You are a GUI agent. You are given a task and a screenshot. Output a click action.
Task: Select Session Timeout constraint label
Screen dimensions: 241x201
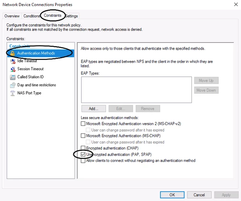click(31, 69)
